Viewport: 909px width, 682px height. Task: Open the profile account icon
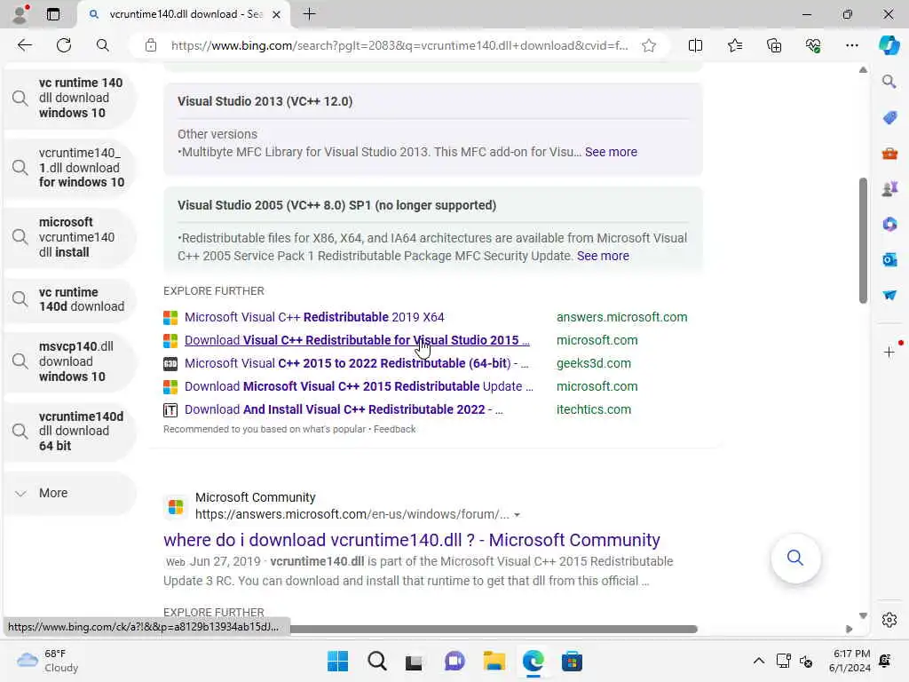pos(20,14)
